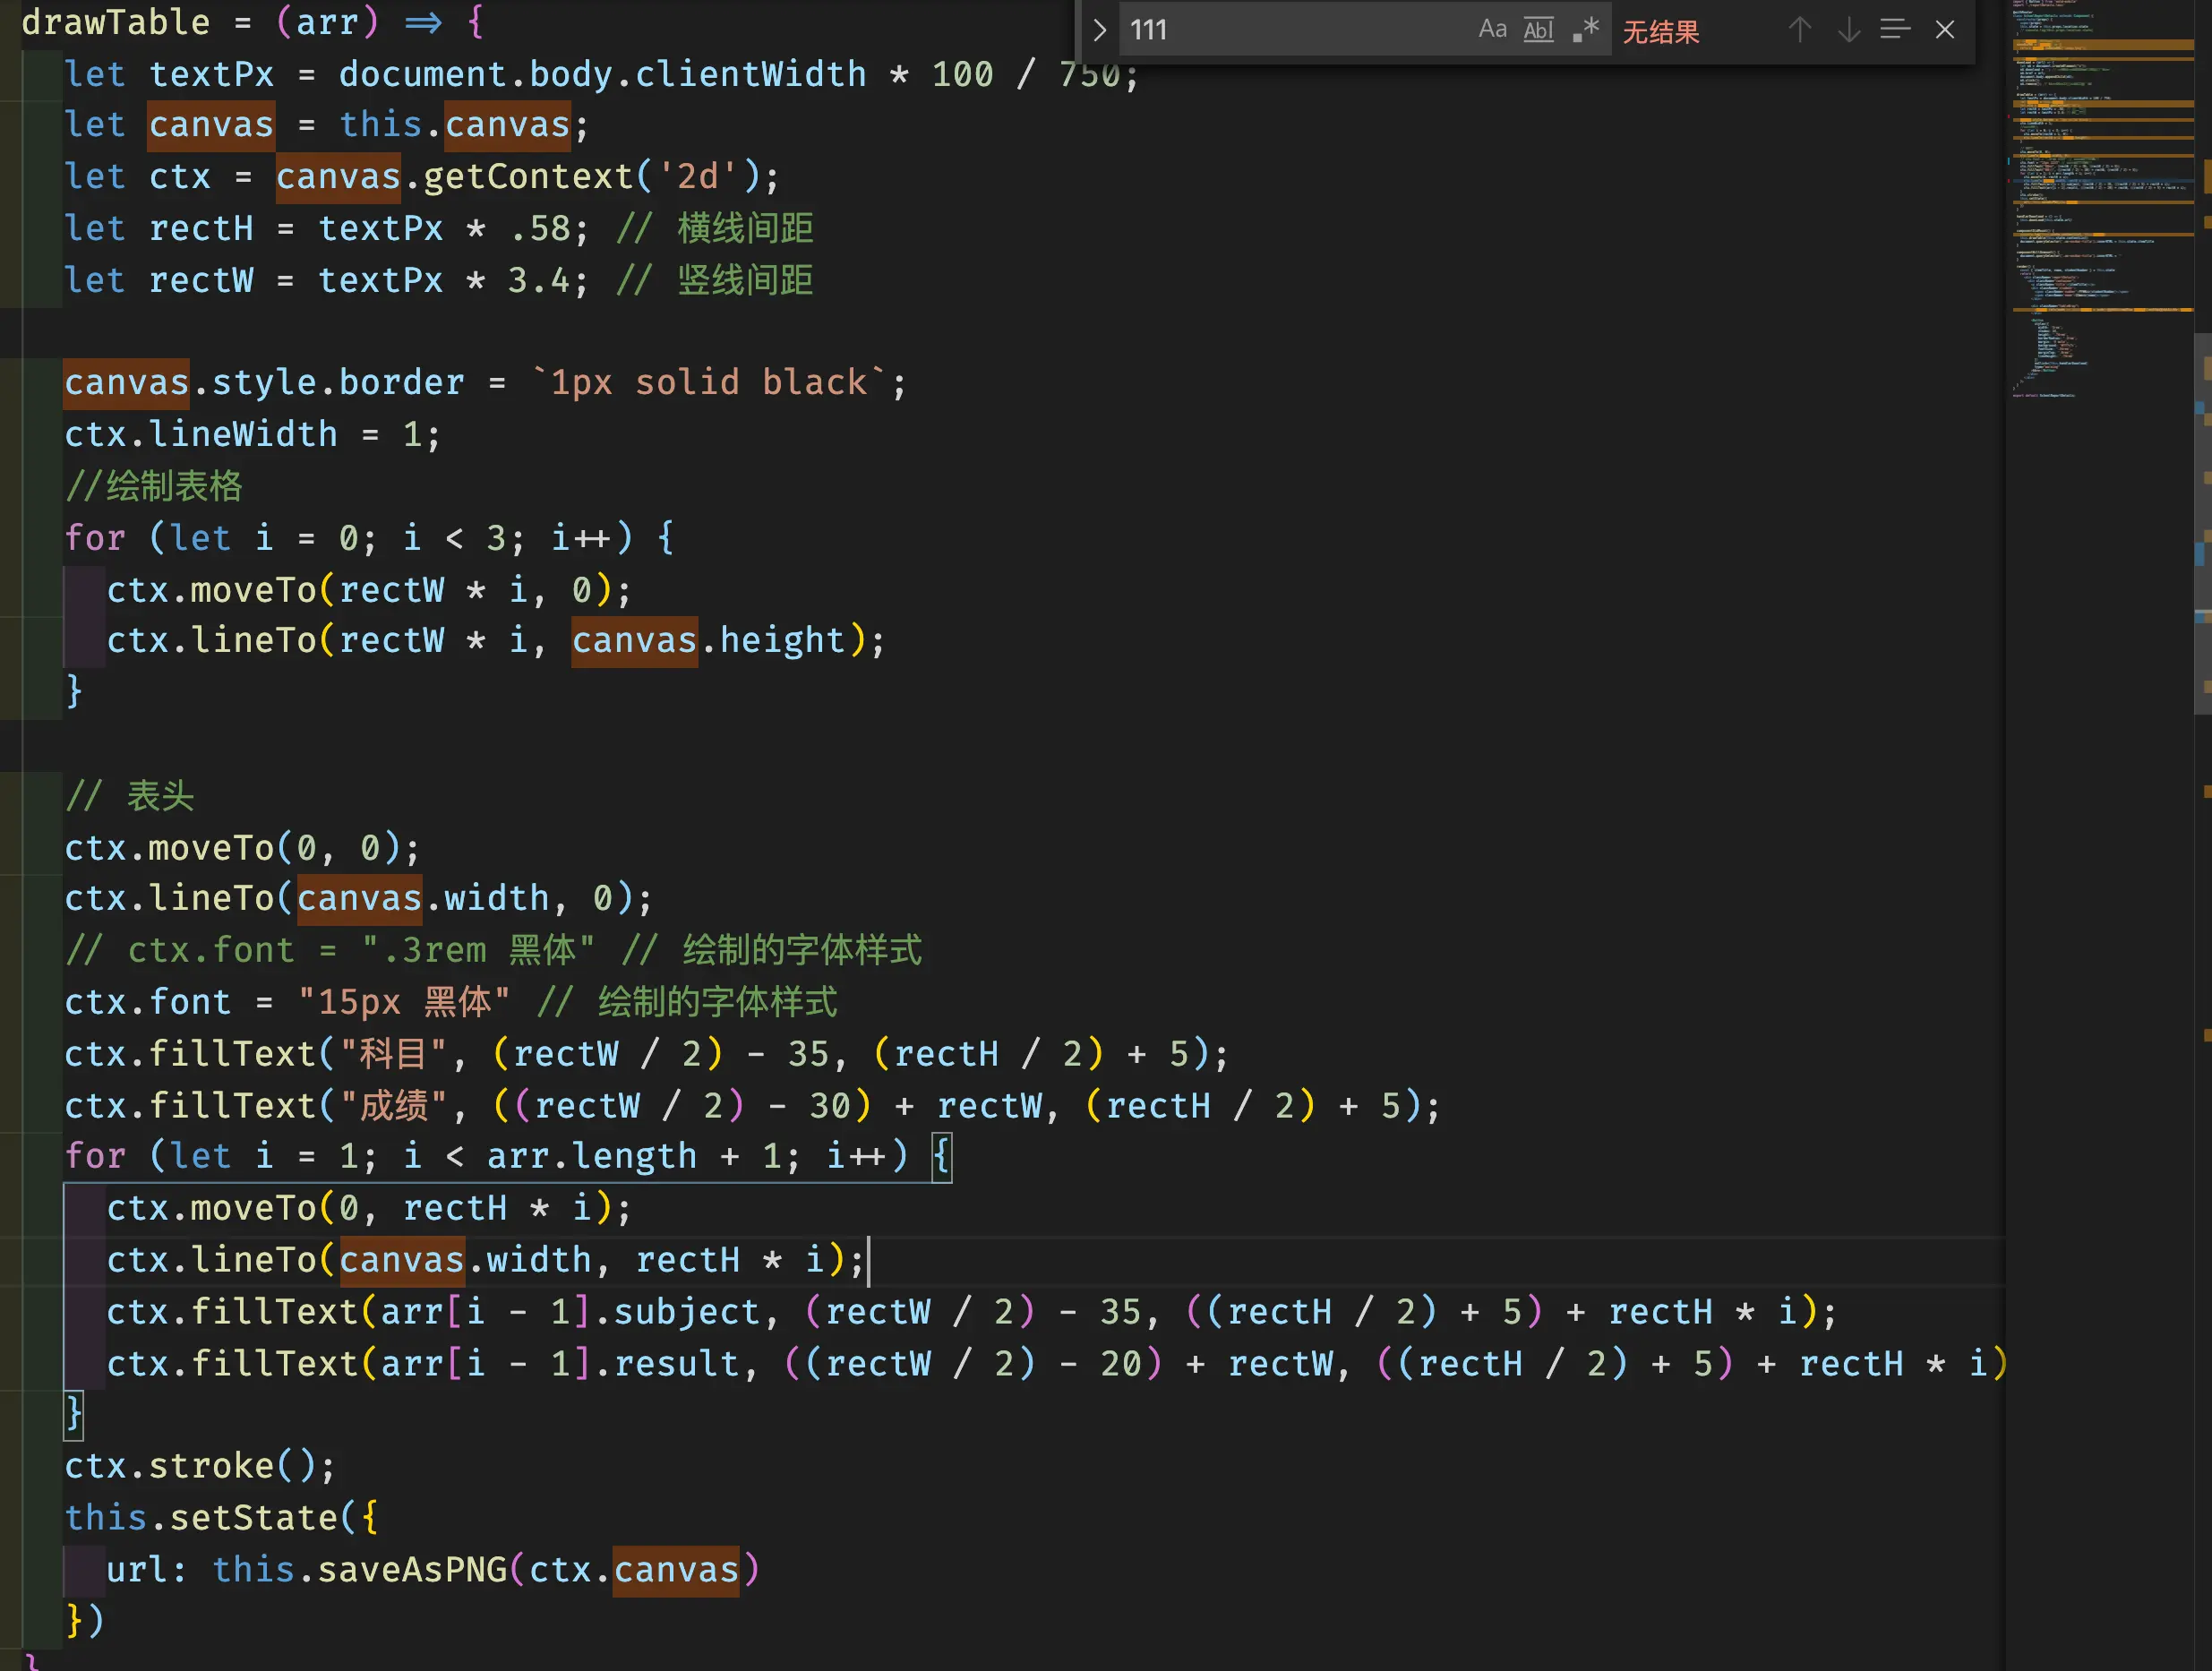
Task: Click the setState call in the code
Action: pyautogui.click(x=253, y=1518)
